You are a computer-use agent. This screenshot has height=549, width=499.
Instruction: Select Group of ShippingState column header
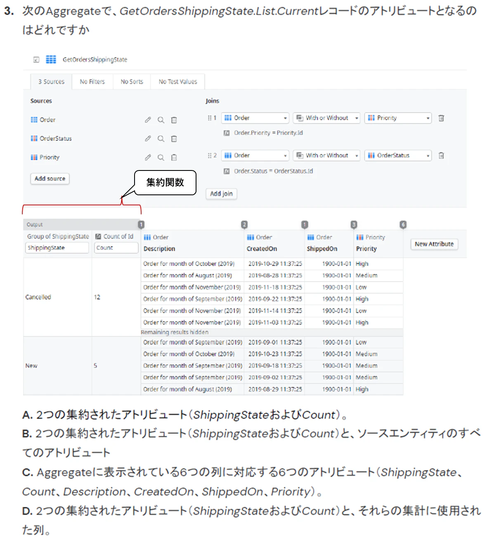click(58, 237)
